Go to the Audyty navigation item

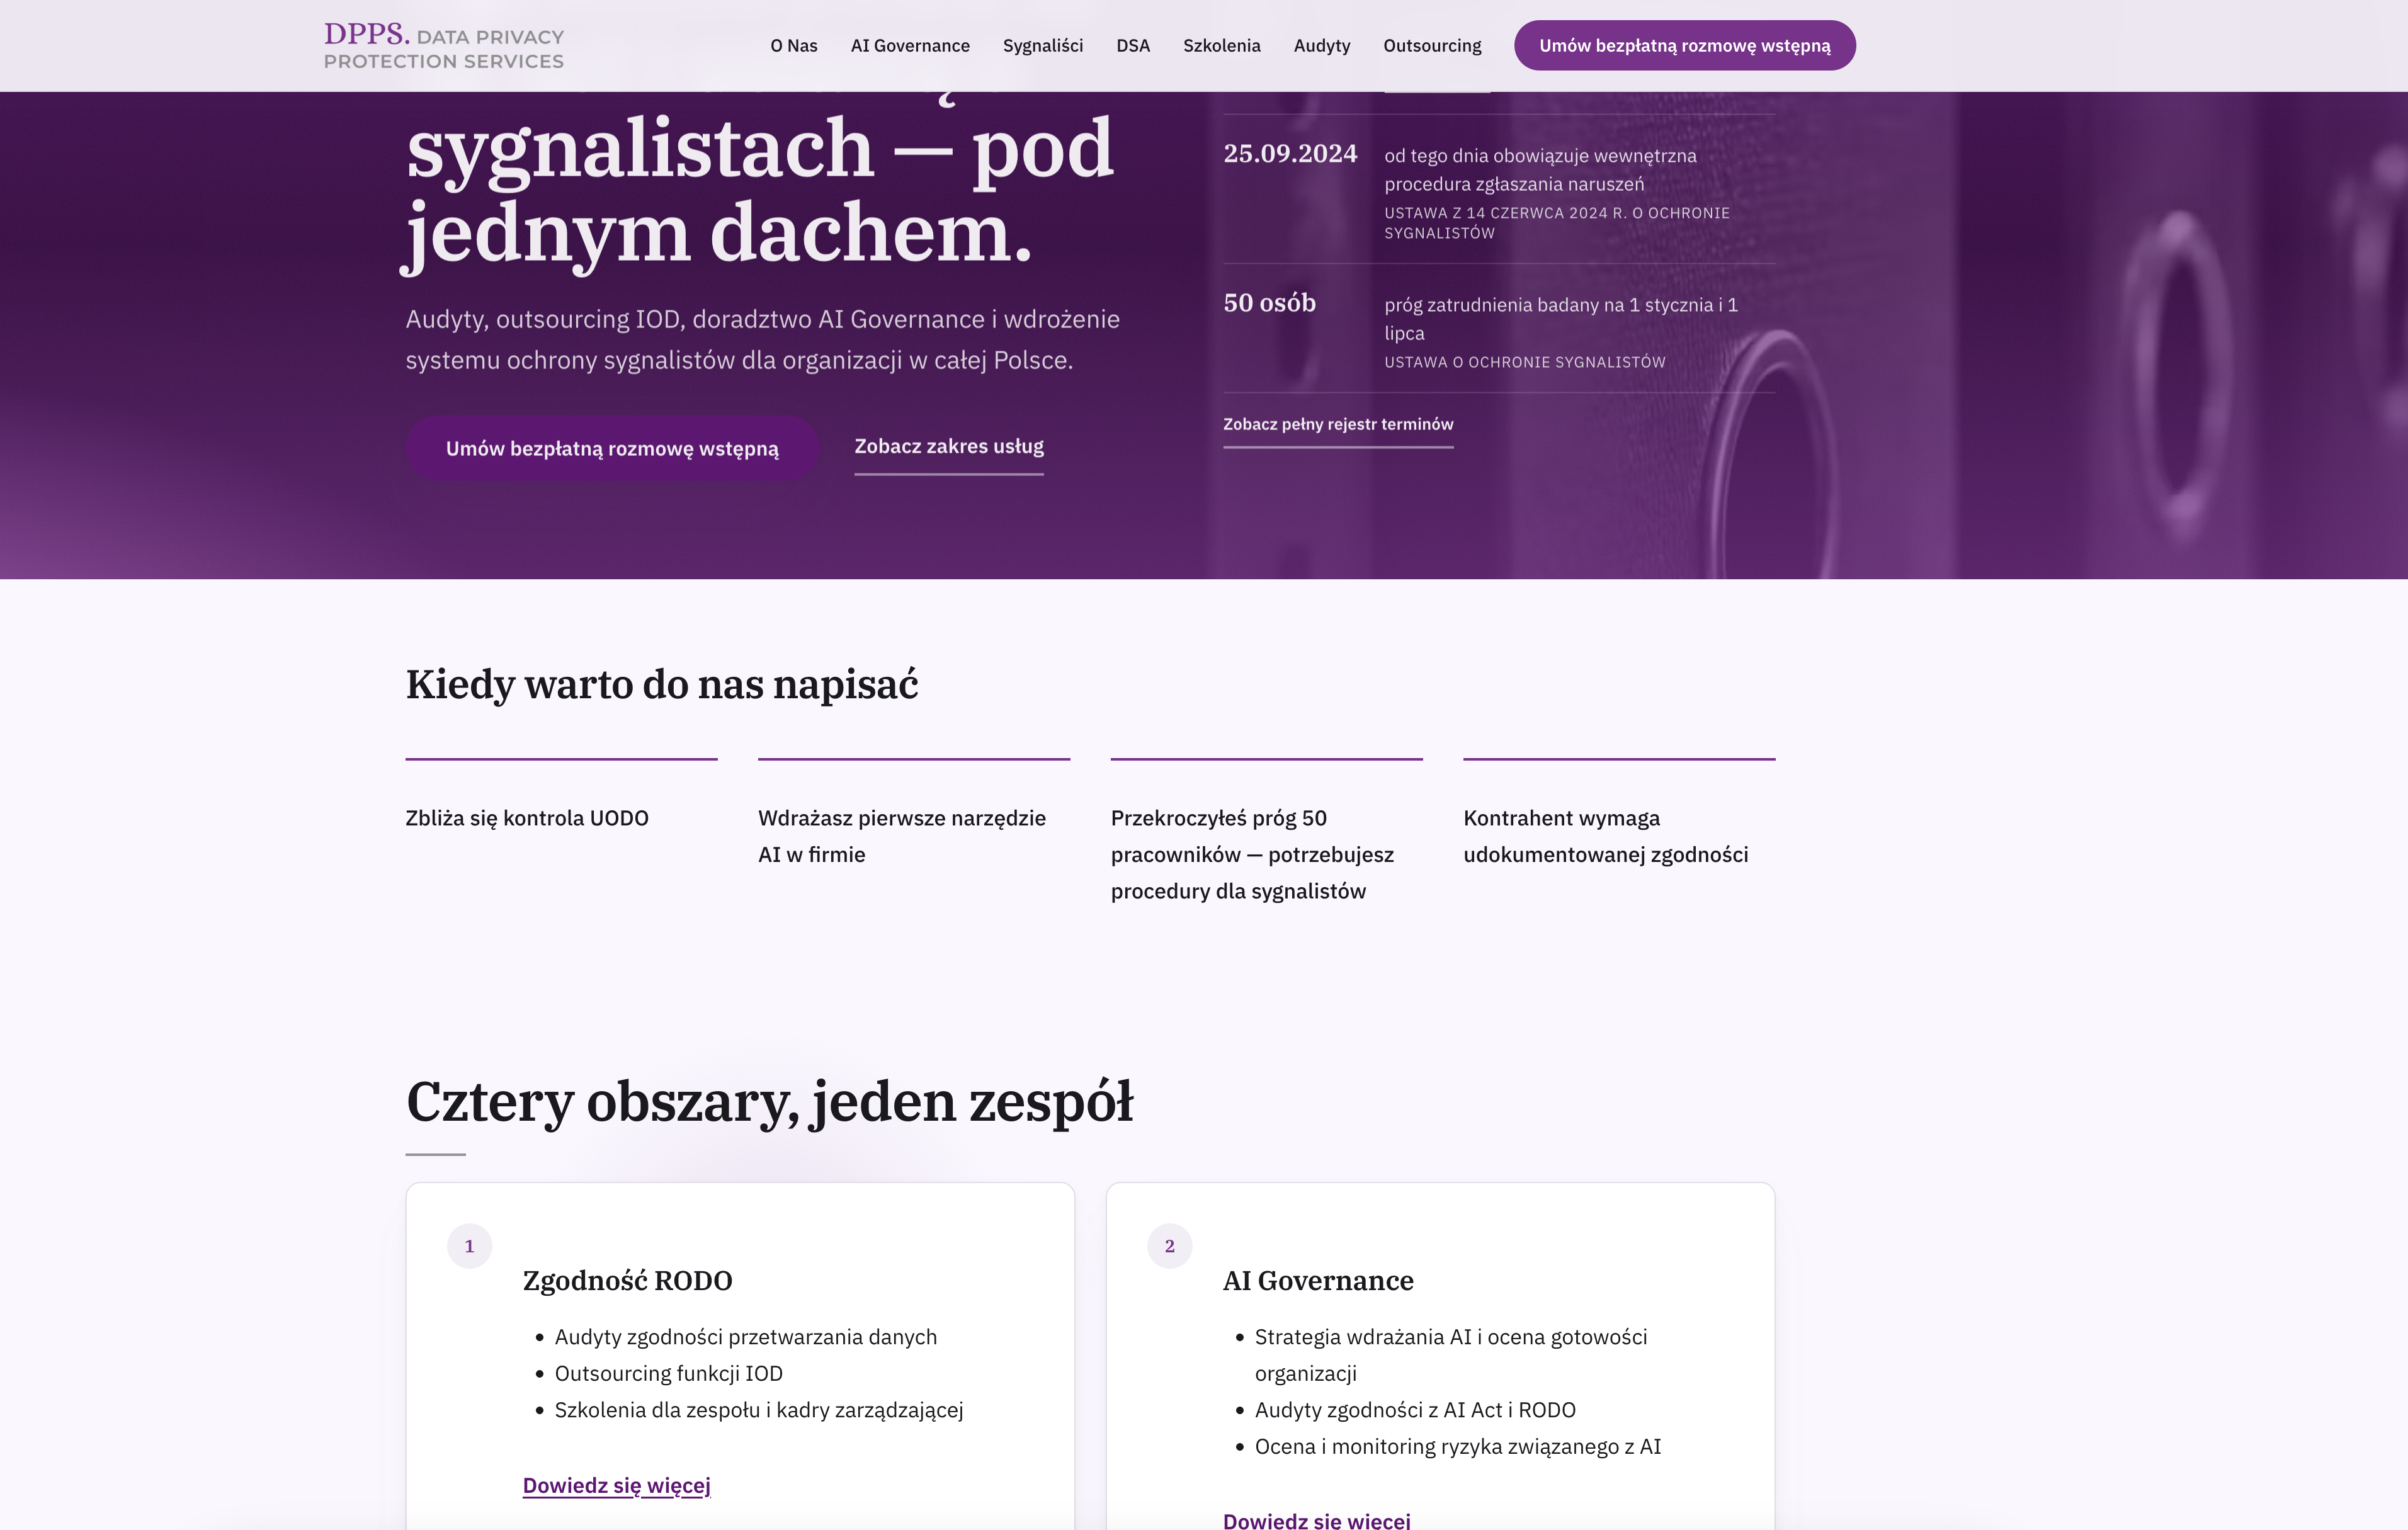1322,46
